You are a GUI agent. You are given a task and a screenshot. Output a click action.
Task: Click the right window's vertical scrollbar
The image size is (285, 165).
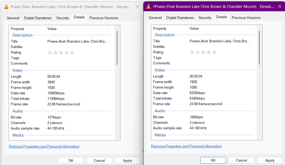pos(259,47)
